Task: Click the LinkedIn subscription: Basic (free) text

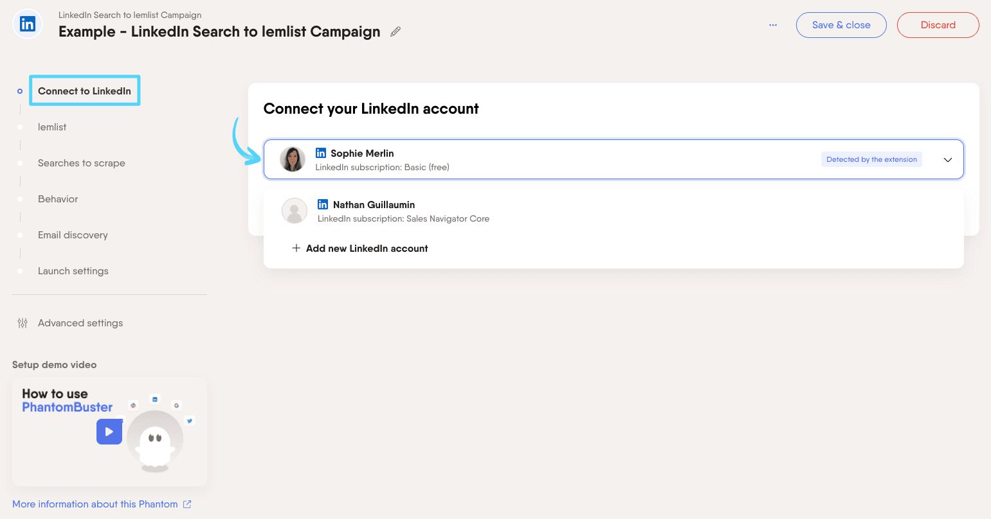Action: (382, 167)
